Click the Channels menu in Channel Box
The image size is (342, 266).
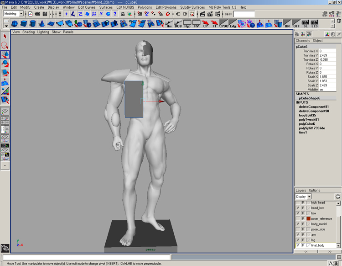(303, 41)
